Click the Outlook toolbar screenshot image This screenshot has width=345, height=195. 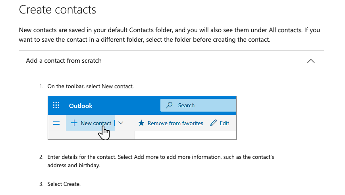pos(142,118)
